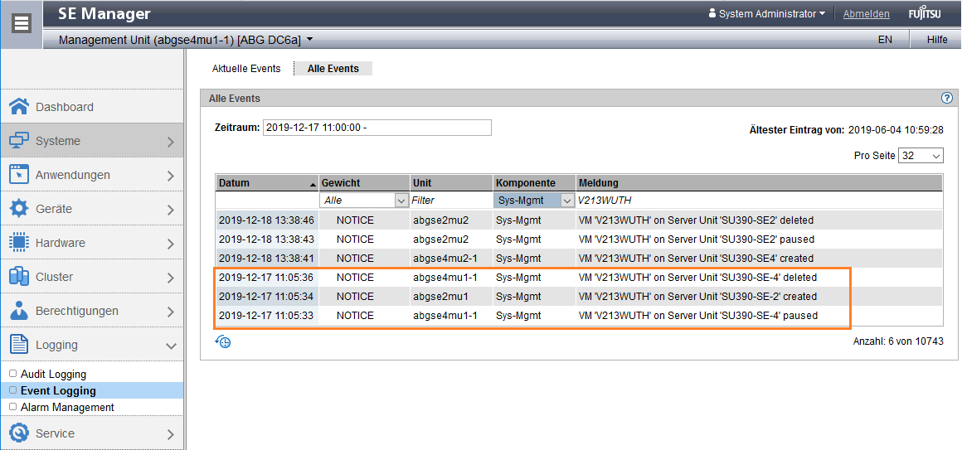Click the reset time filter clock icon
Viewport: 962px width, 450px height.
(222, 341)
